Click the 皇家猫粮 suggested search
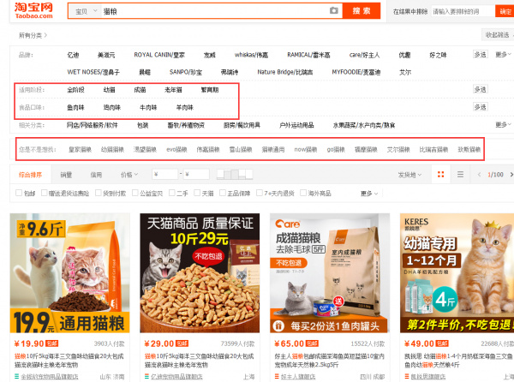 [80, 149]
